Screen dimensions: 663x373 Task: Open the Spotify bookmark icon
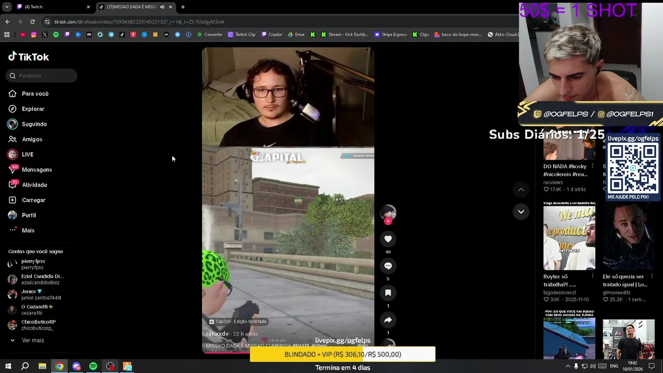pos(56,35)
